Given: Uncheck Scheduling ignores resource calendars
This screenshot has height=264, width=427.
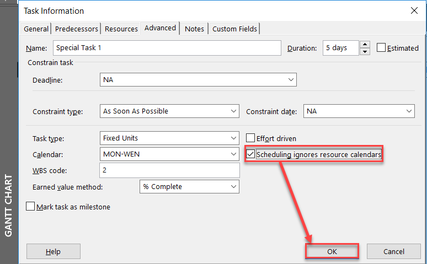Looking at the screenshot, I should click(250, 155).
